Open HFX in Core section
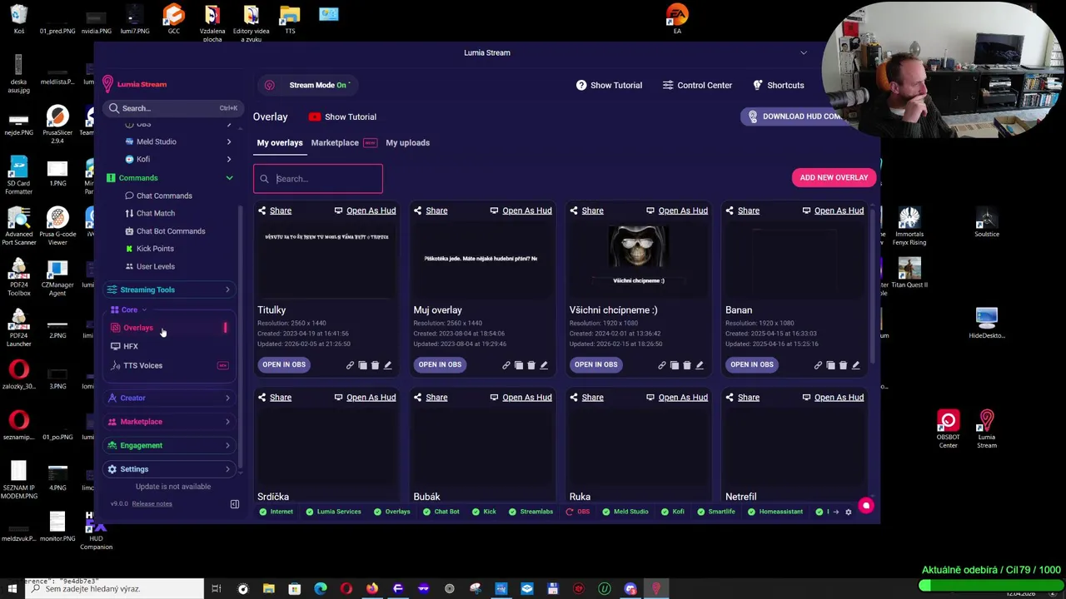This screenshot has height=599, width=1066. tap(131, 346)
